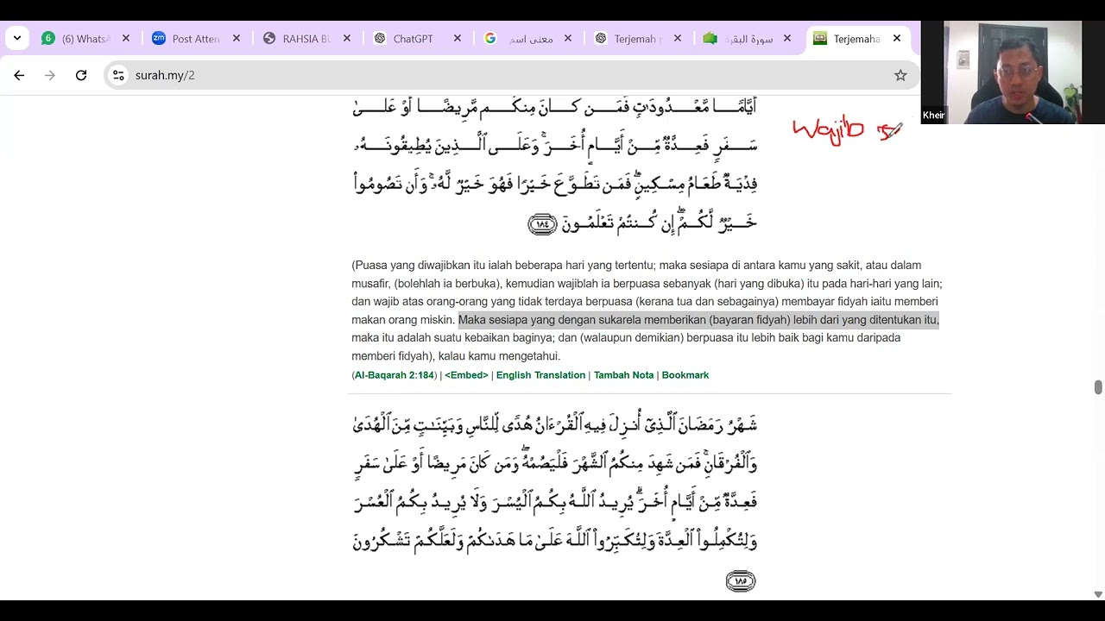The image size is (1105, 621).
Task: Switch to the Terjemah ChatGPT tab
Action: pyautogui.click(x=638, y=39)
